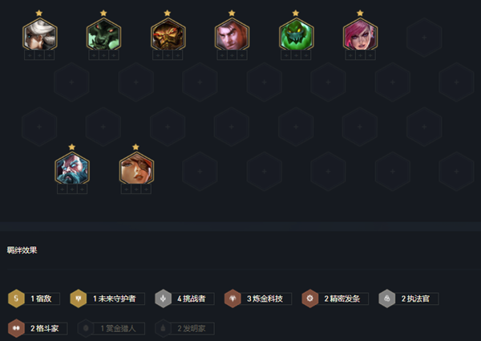
Task: Click the inactive 赏金猎人 trait
Action: coord(111,328)
